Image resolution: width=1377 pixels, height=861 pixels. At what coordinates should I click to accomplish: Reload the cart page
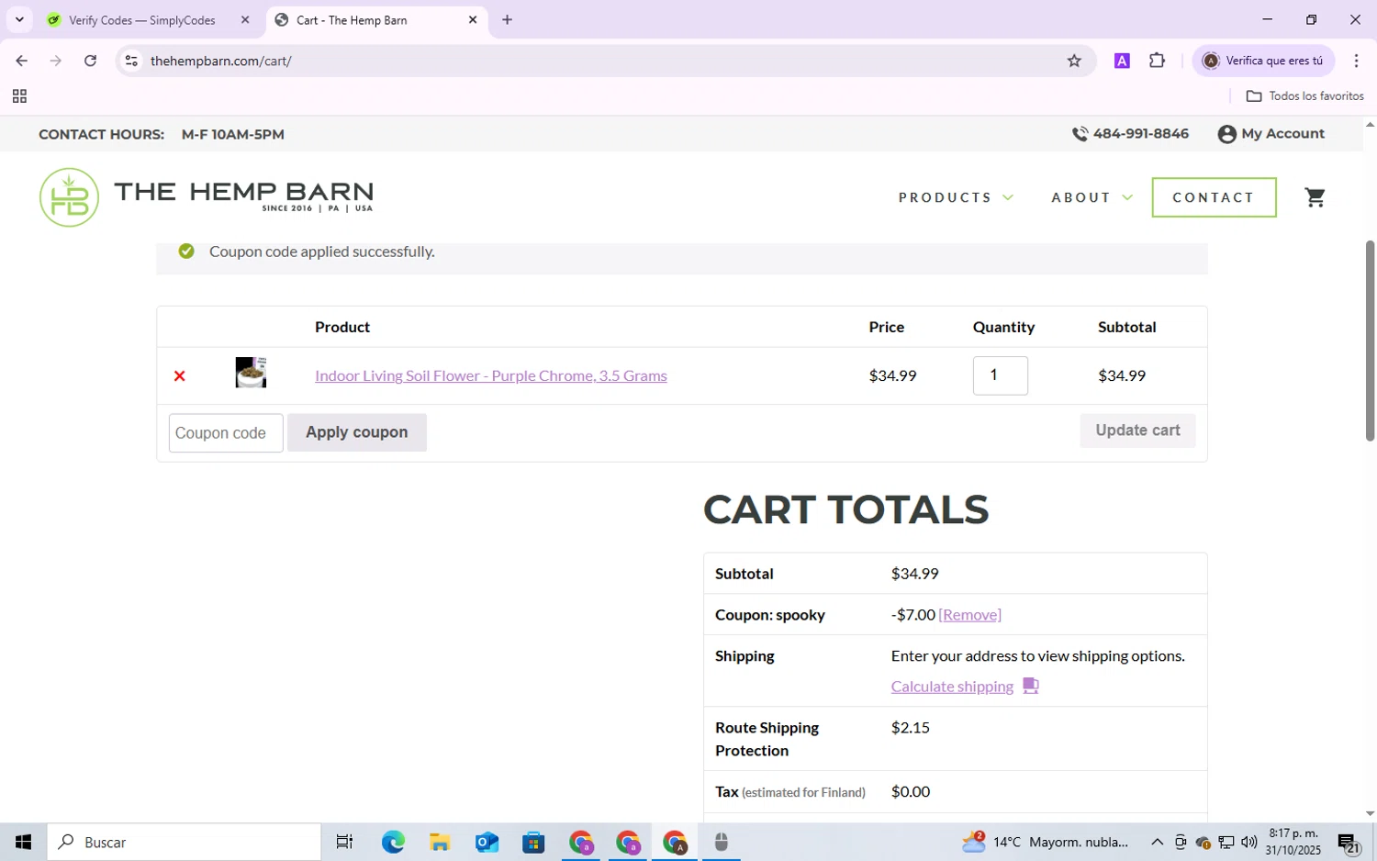tap(90, 61)
